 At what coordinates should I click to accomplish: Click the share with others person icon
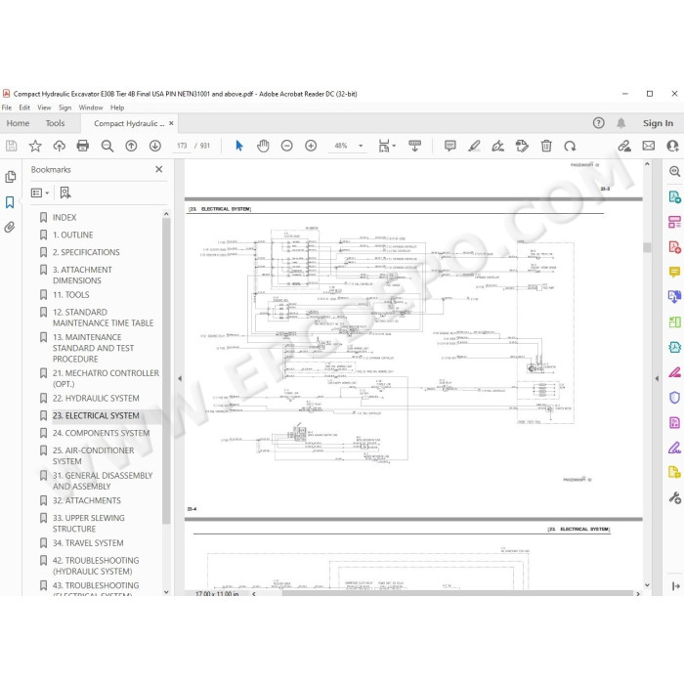(x=672, y=146)
